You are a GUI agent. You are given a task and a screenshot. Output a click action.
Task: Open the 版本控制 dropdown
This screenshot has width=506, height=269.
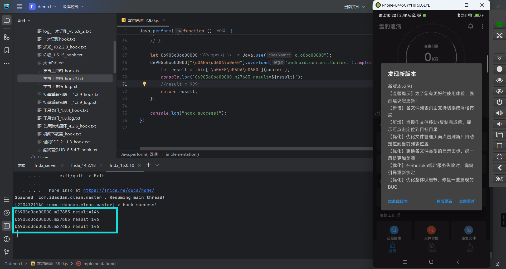(73, 7)
